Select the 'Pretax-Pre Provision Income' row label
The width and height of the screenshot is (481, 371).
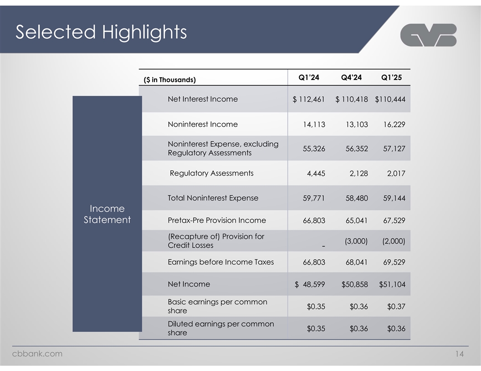(x=217, y=221)
